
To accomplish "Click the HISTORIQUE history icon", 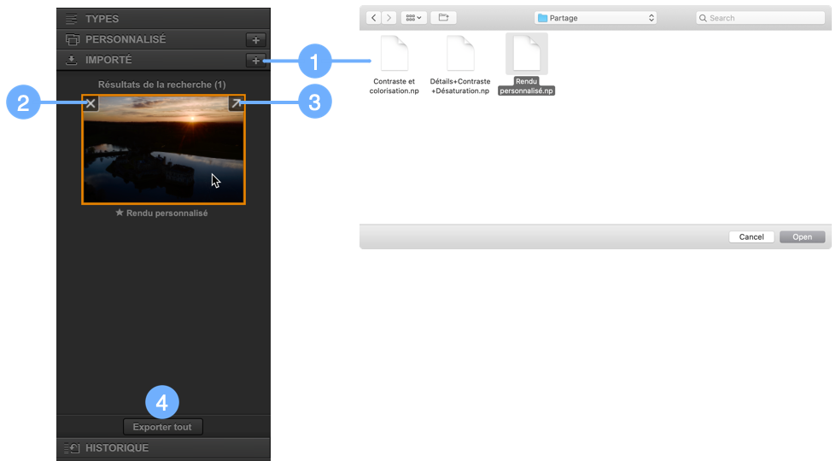I will pos(72,448).
